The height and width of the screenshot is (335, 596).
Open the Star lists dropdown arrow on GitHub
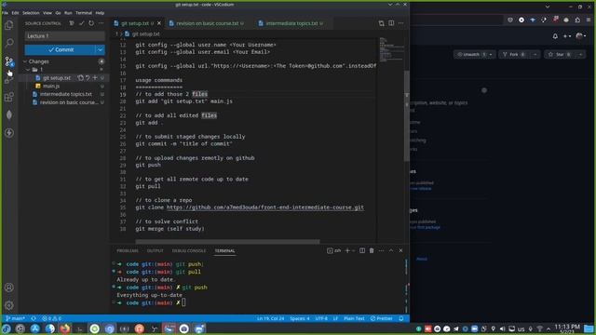pos(581,55)
